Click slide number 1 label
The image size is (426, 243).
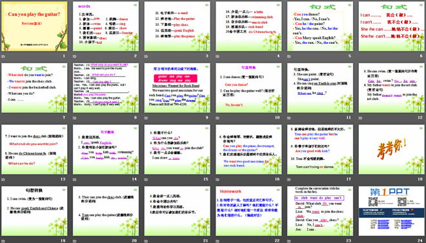point(64,56)
